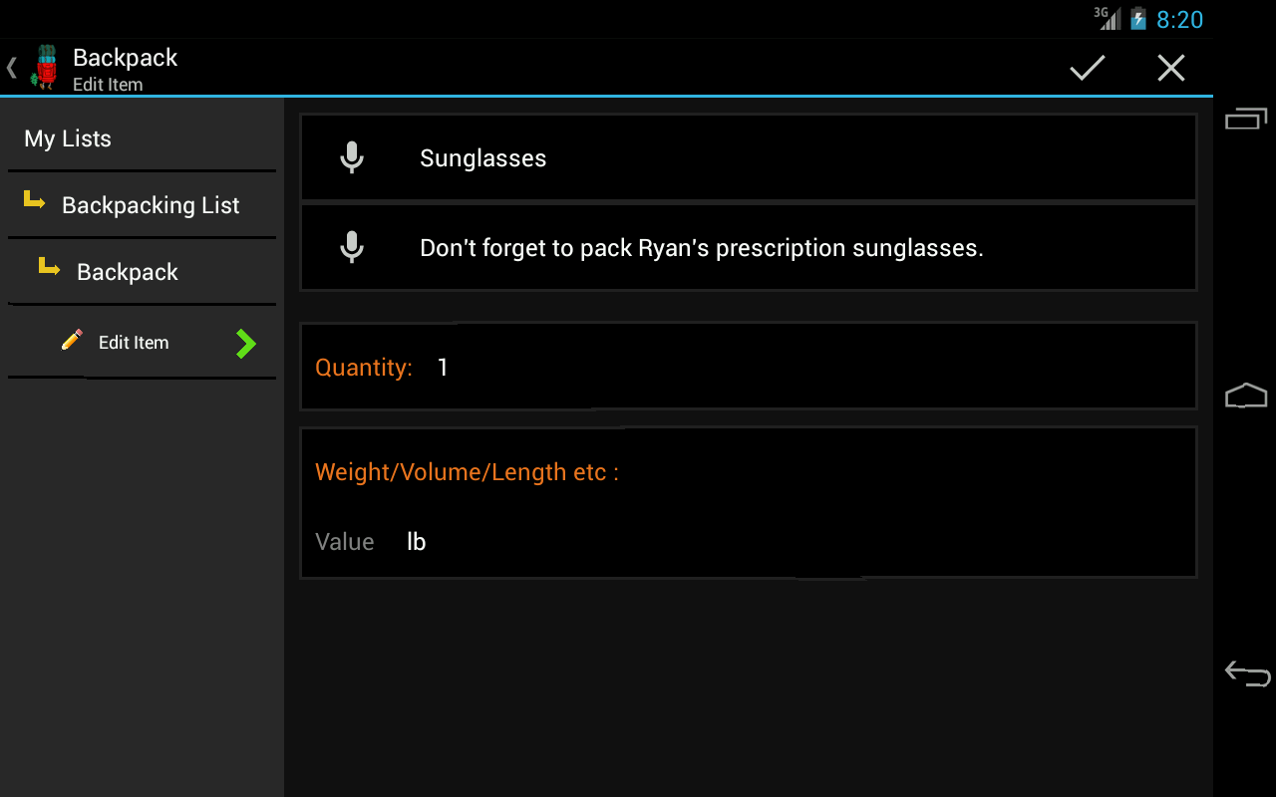Tap the back caret beside the app icon
The image size is (1276, 797).
12,68
